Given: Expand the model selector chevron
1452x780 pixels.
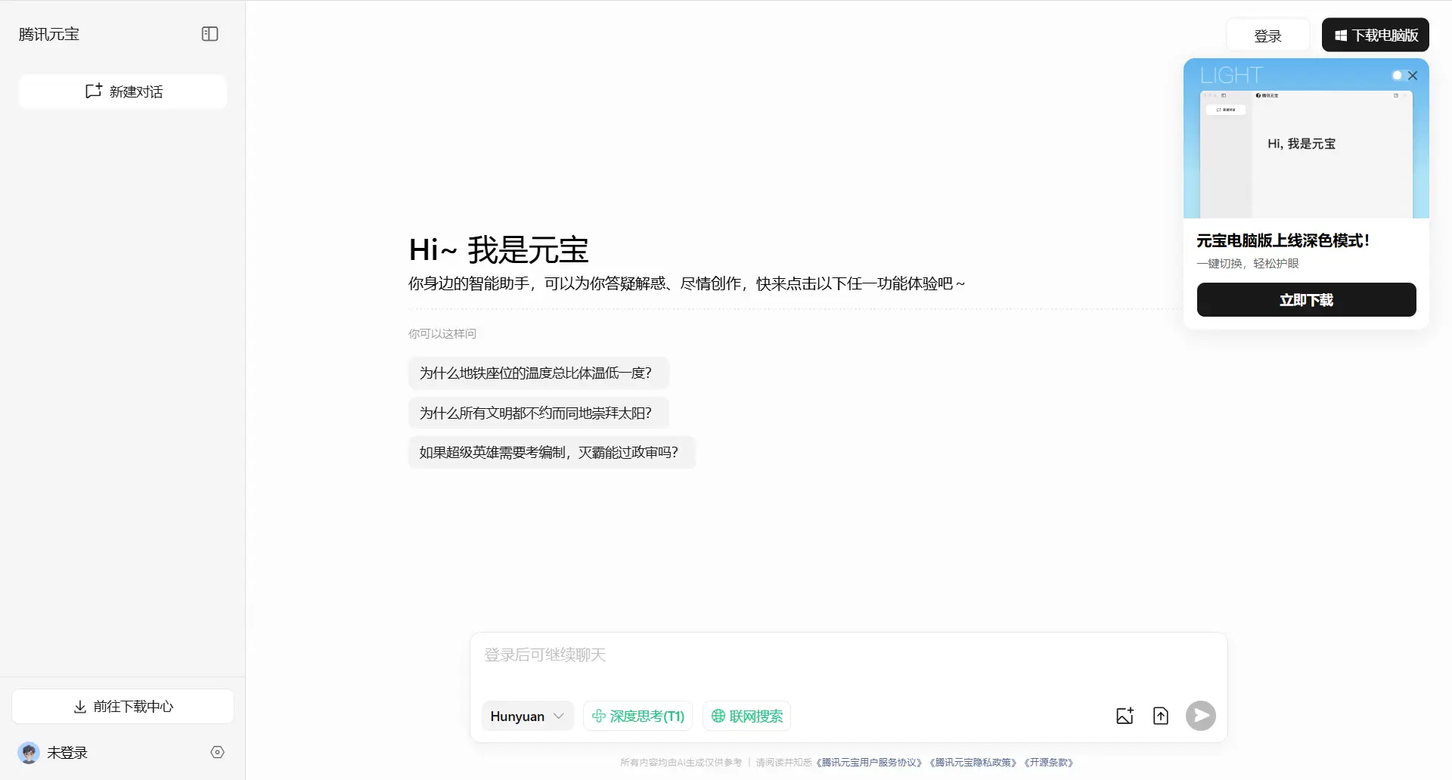Looking at the screenshot, I should (559, 716).
